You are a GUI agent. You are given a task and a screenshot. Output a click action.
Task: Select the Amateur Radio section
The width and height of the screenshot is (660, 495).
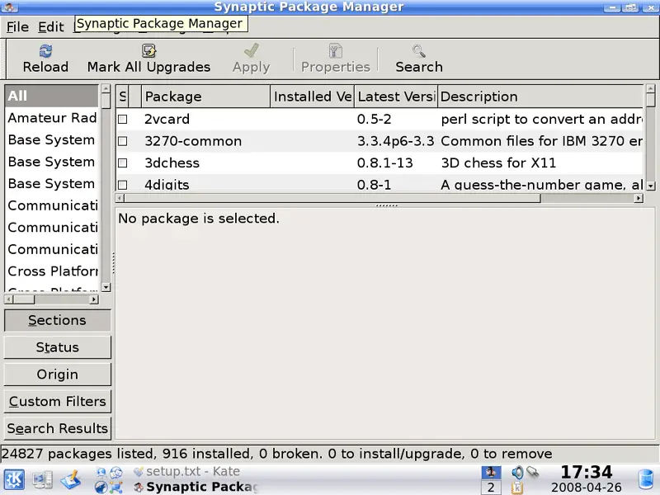(x=52, y=118)
